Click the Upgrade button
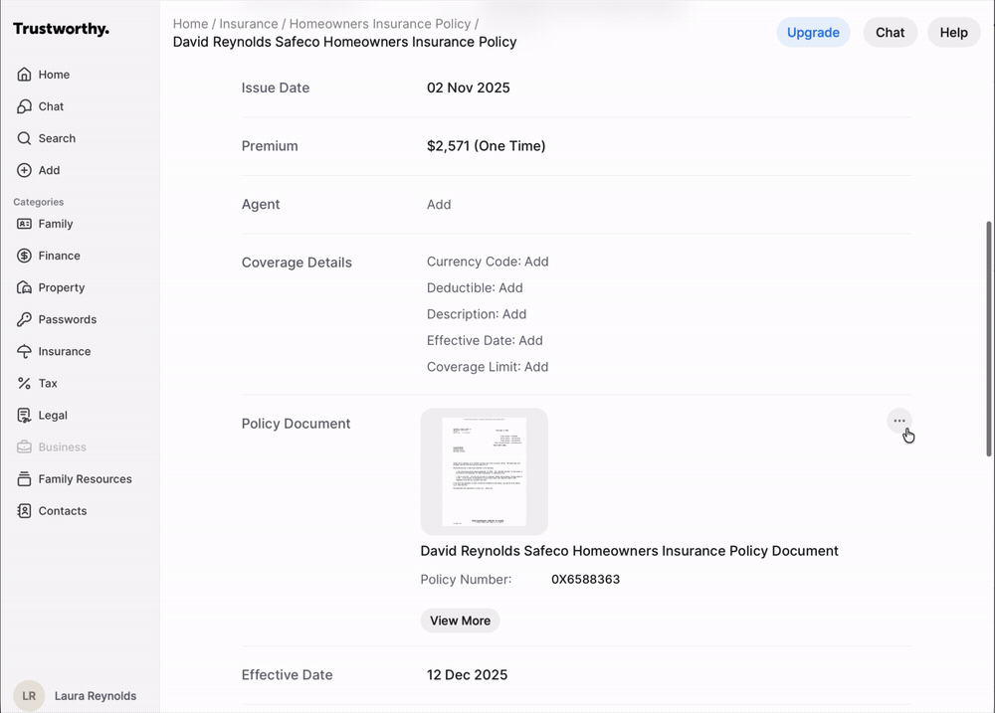 [x=813, y=33]
